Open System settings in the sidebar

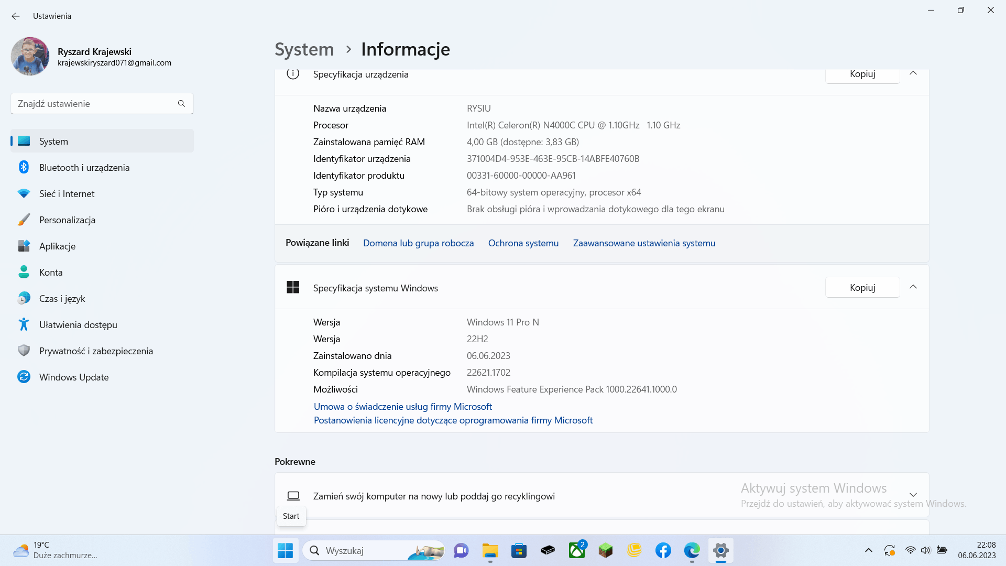coord(102,141)
